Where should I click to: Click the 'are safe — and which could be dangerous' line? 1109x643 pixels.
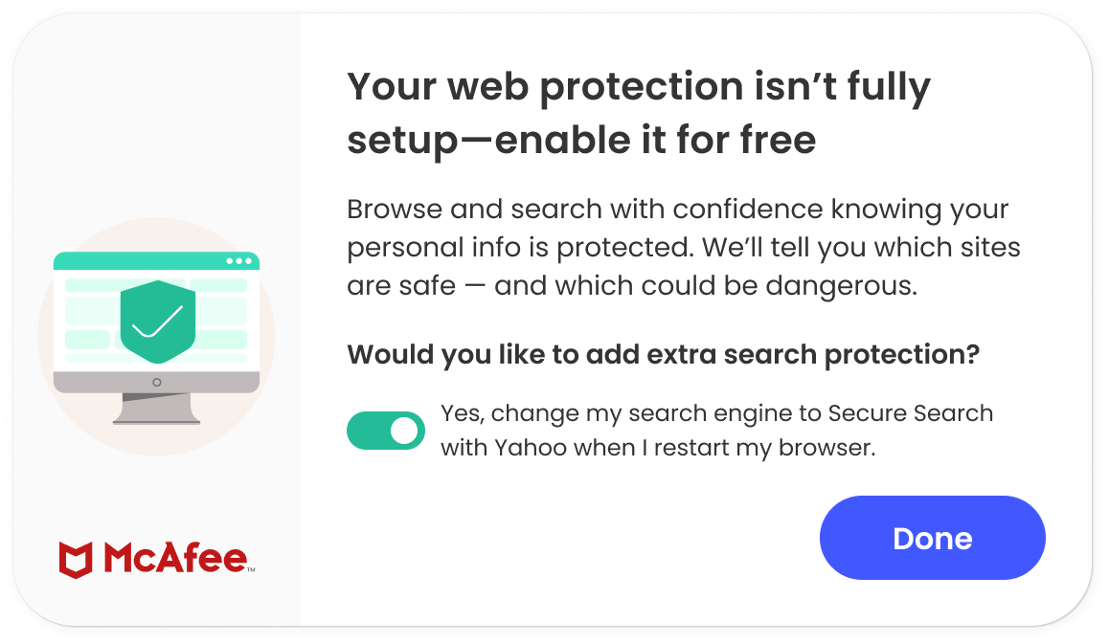pos(632,285)
